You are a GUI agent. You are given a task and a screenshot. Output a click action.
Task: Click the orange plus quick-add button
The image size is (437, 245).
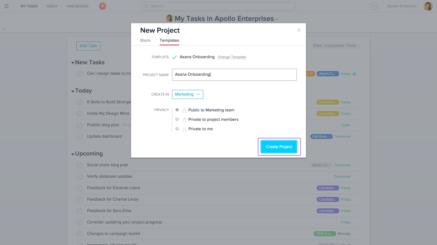click(103, 6)
